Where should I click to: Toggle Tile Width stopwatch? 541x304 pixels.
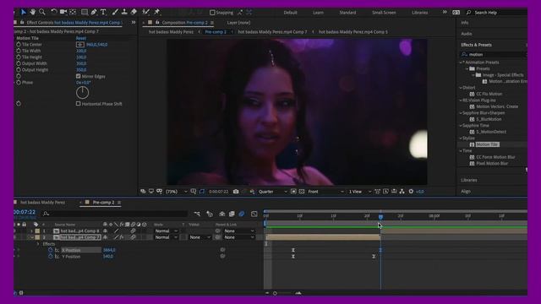[x=19, y=51]
